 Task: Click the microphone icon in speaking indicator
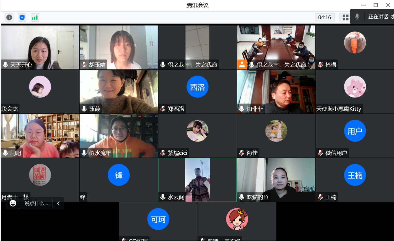357,16
